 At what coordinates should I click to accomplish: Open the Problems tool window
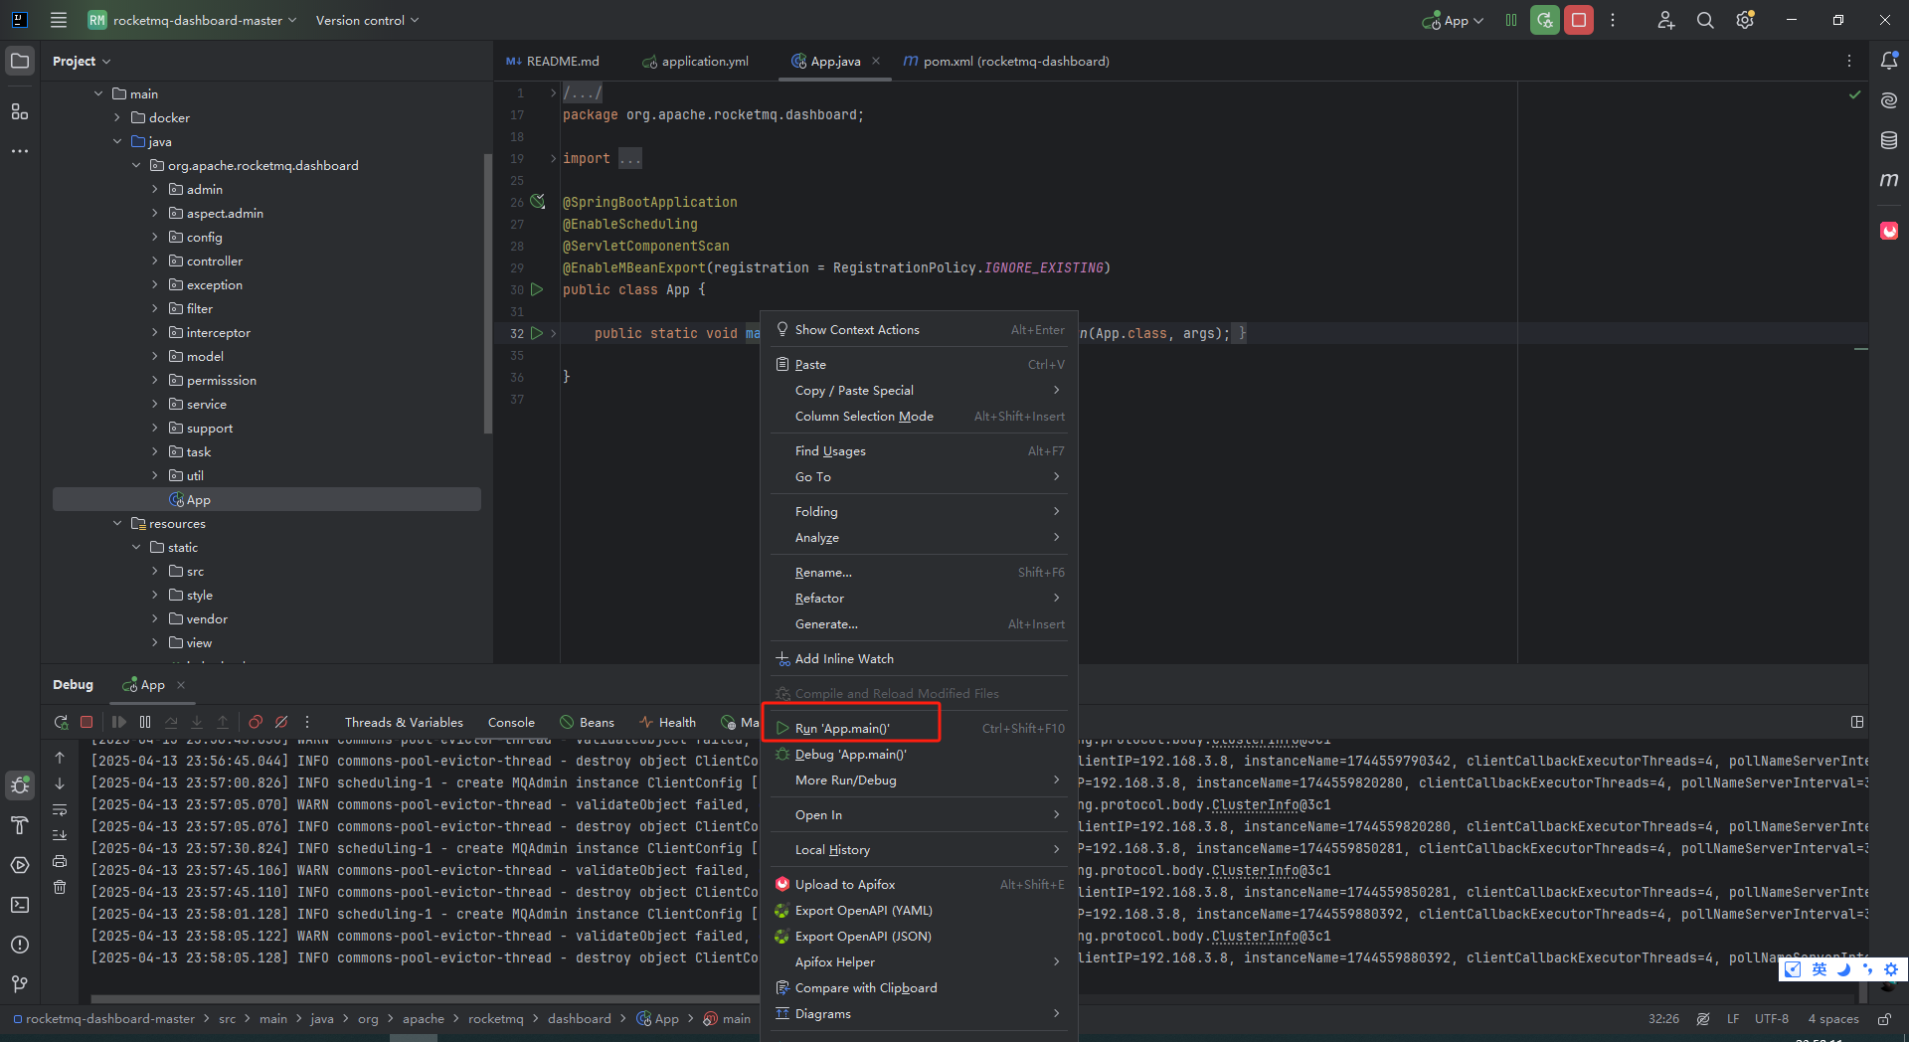[20, 945]
